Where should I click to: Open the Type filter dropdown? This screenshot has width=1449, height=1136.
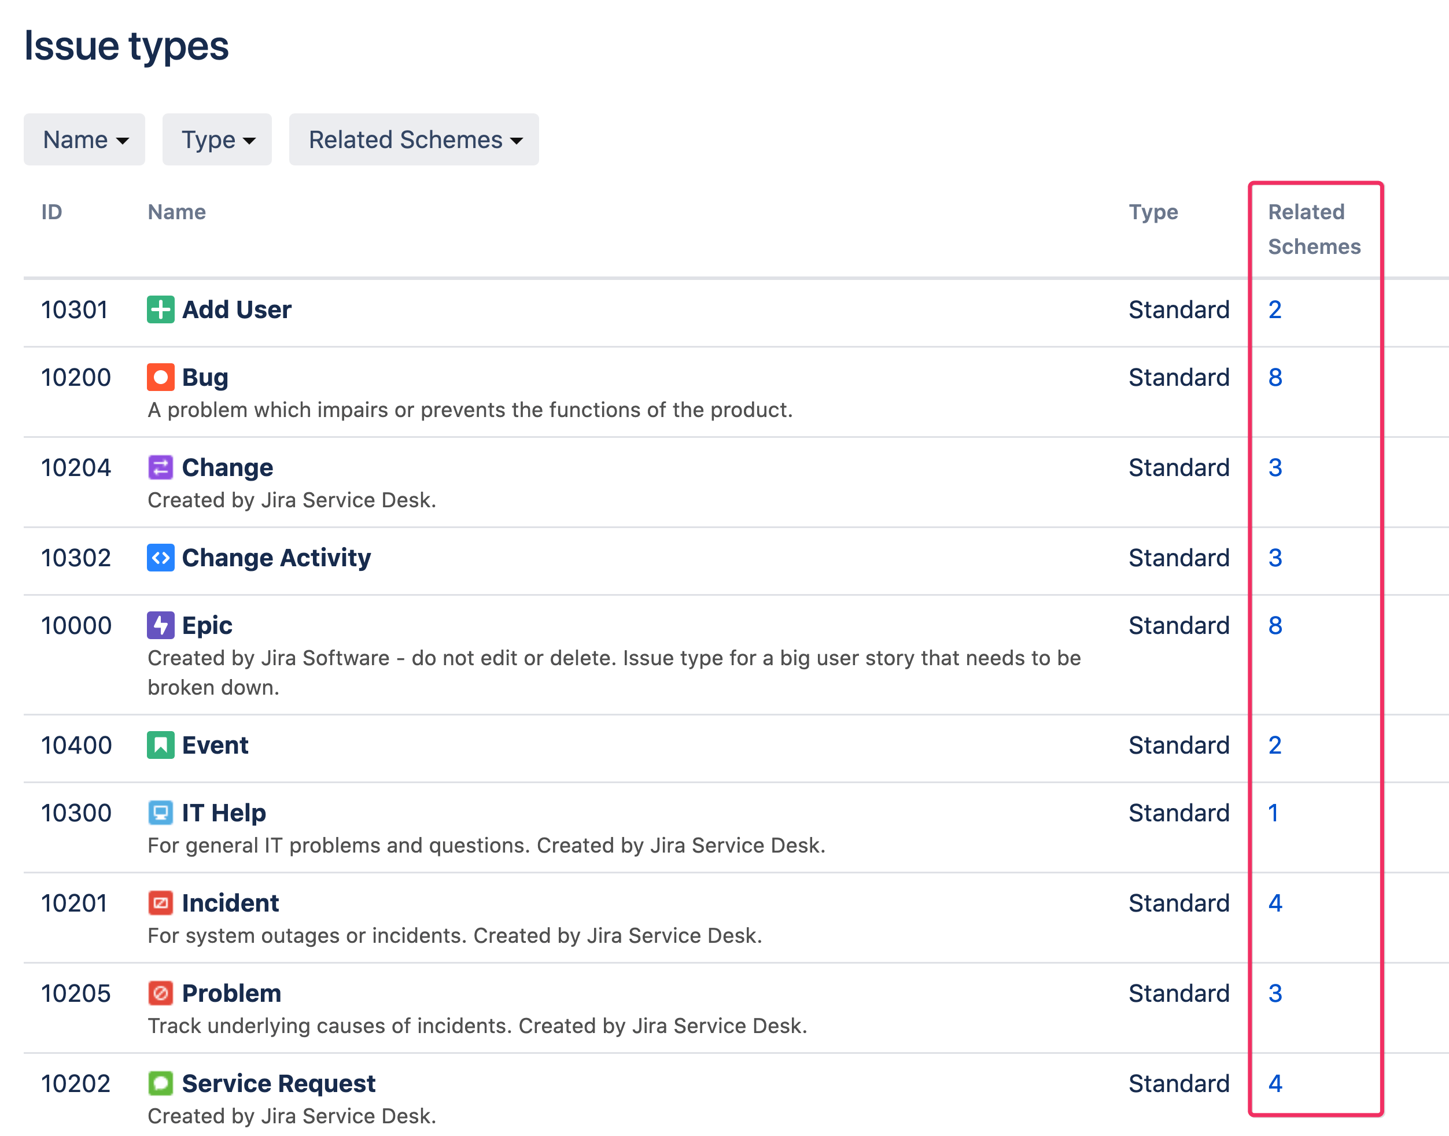click(x=217, y=139)
